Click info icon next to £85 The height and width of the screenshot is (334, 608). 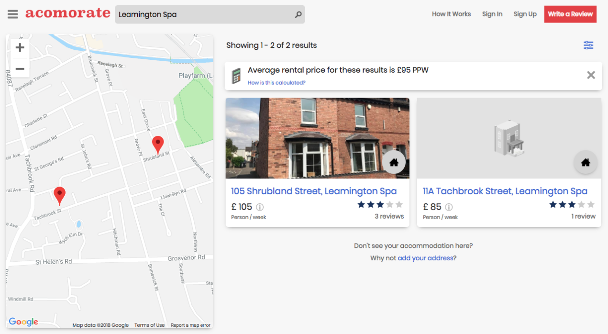(x=449, y=207)
